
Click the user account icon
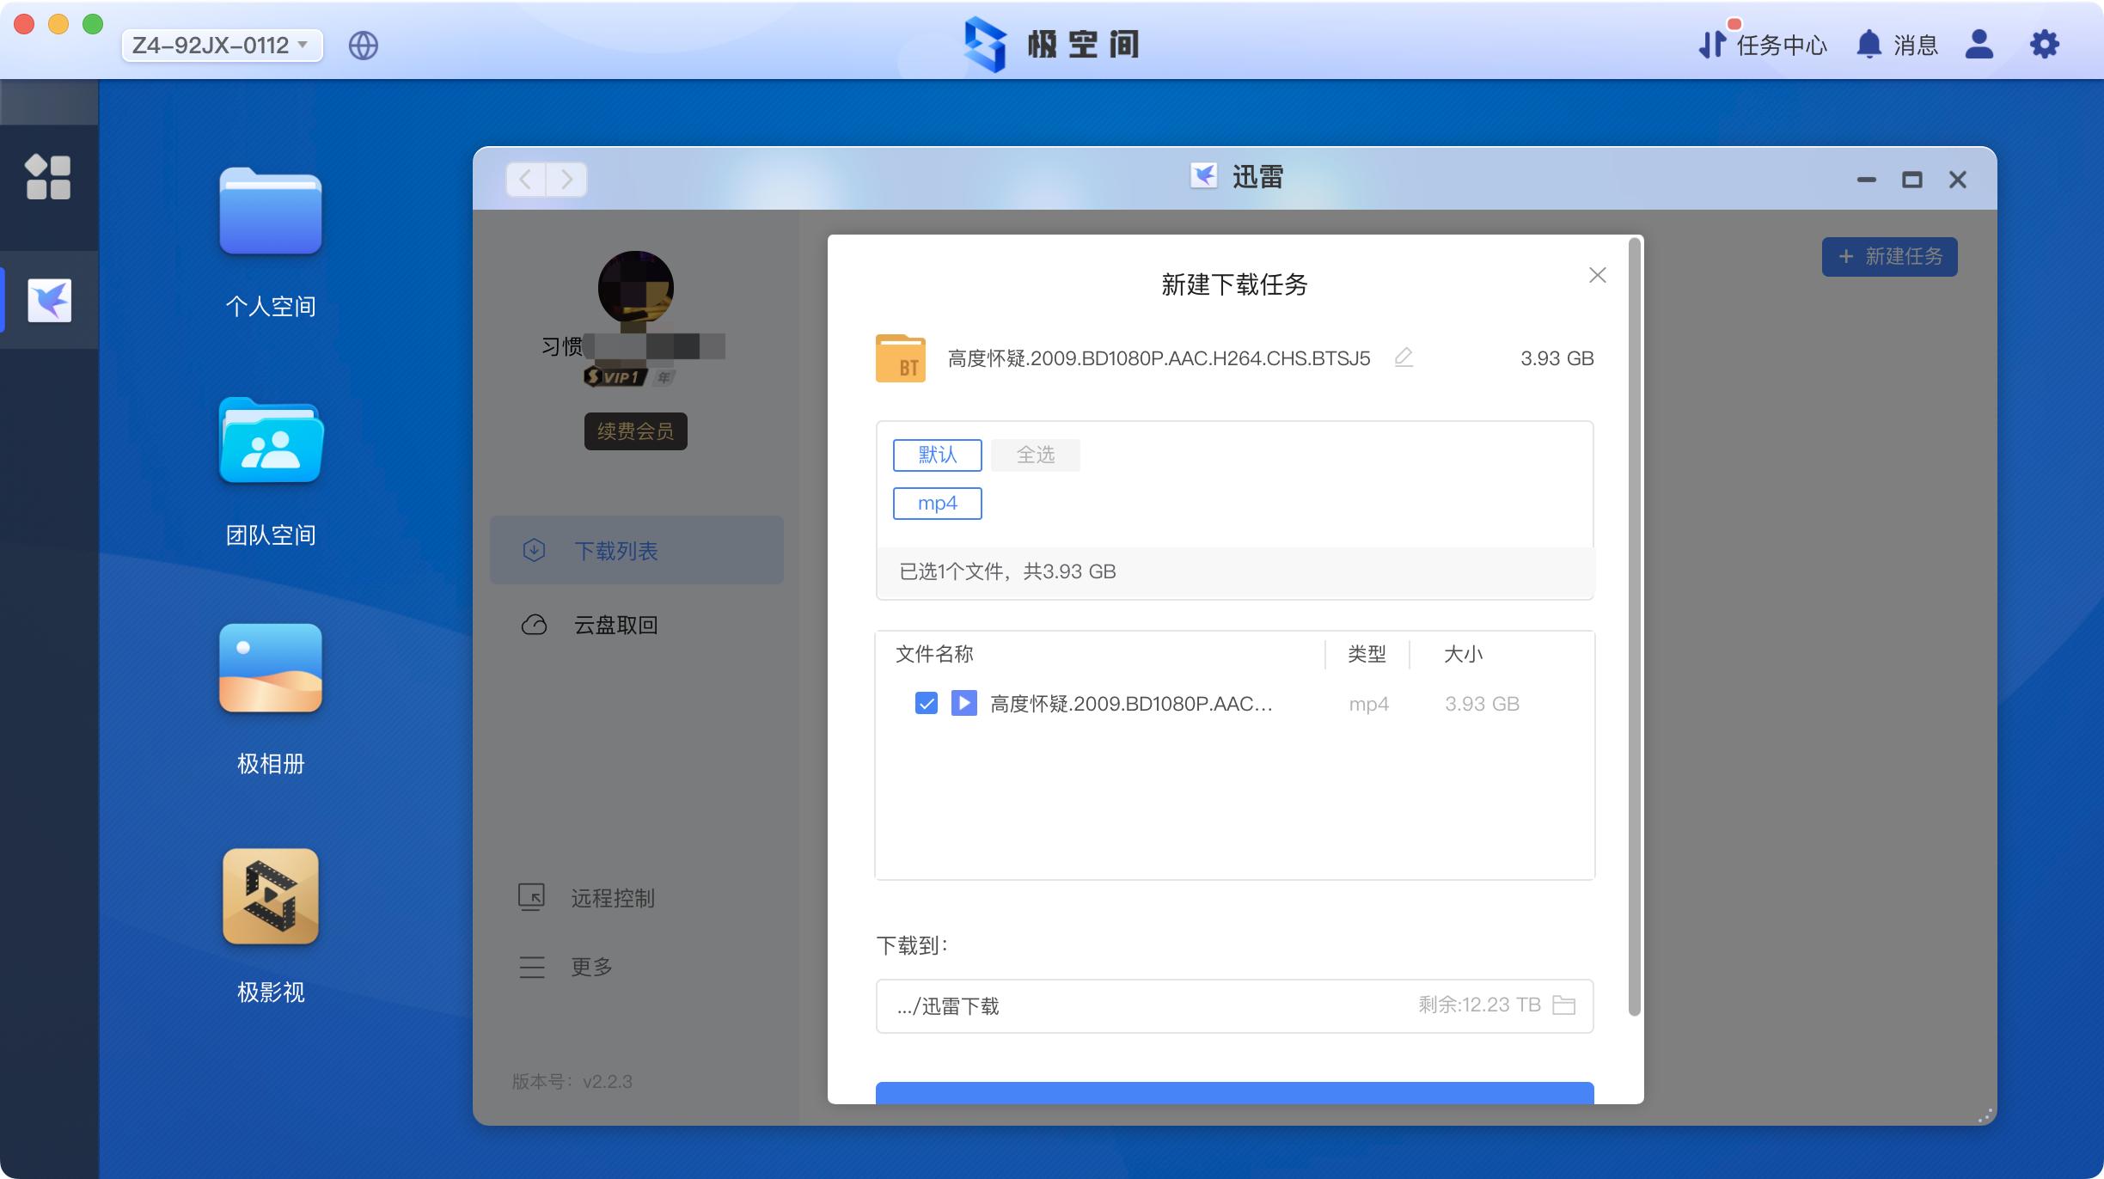(1979, 45)
